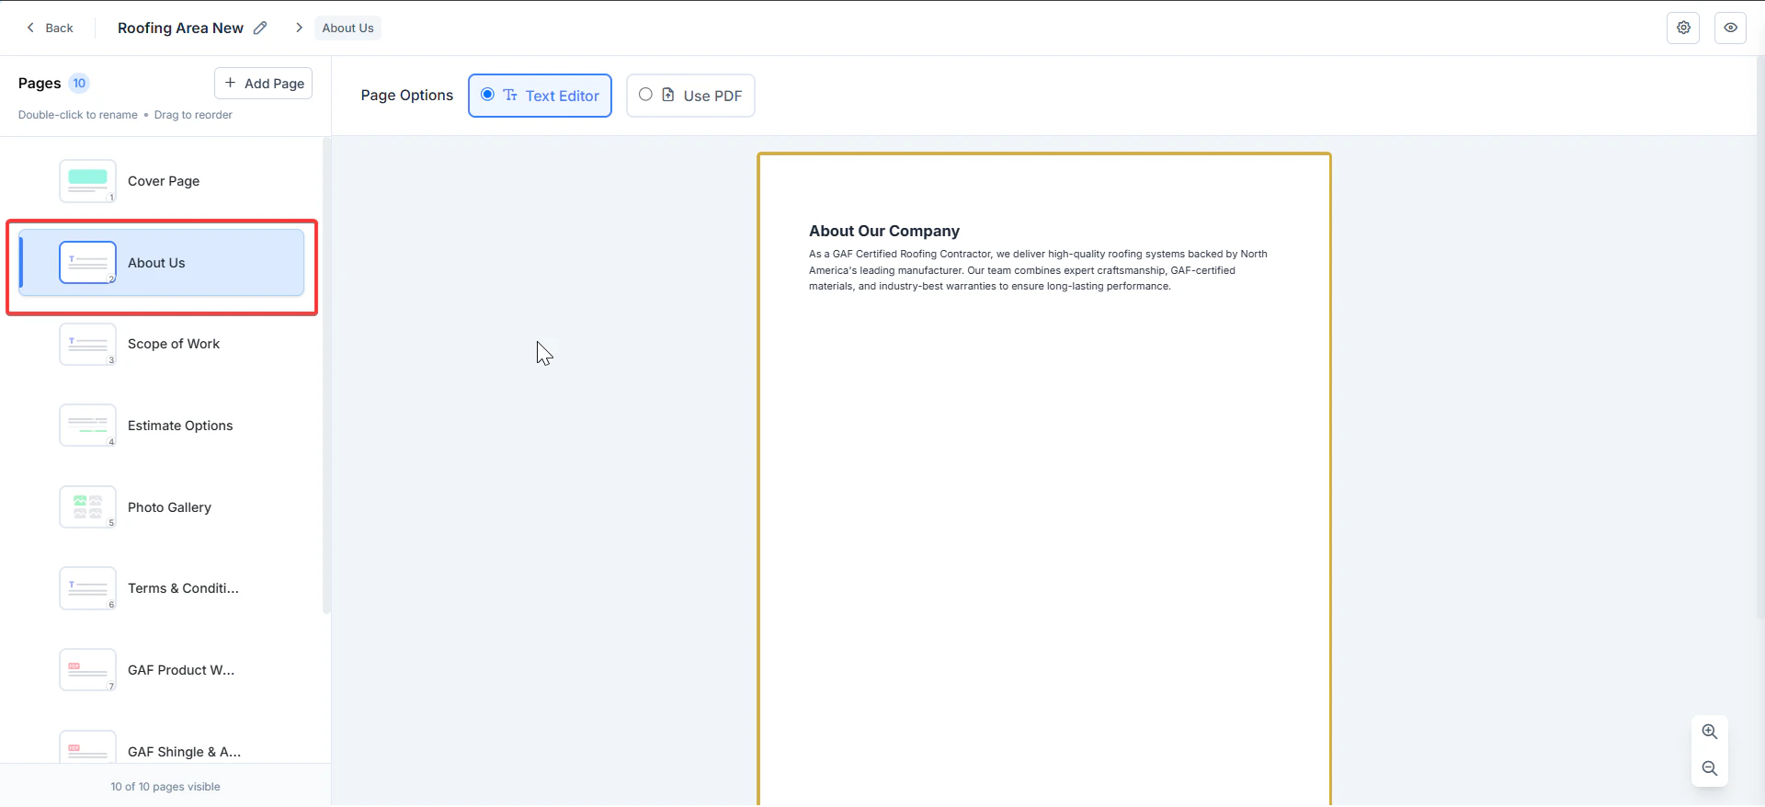Zoom in on the page preview

pyautogui.click(x=1709, y=732)
